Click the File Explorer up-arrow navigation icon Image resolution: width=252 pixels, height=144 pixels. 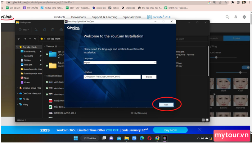tap(35, 39)
